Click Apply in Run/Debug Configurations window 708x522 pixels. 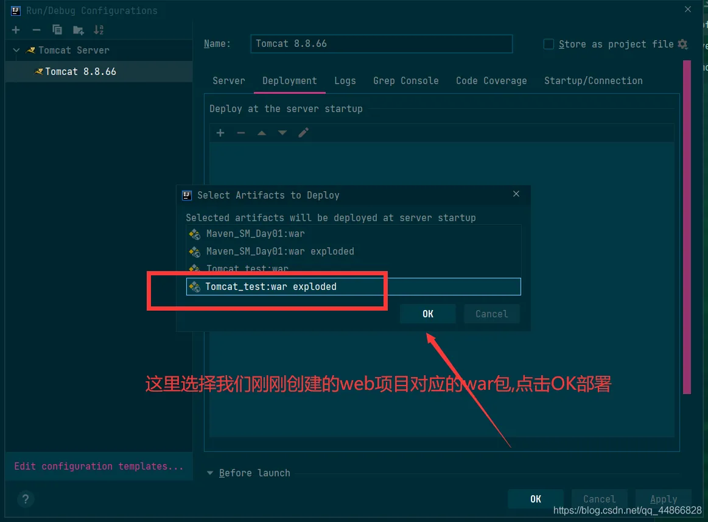pos(664,499)
